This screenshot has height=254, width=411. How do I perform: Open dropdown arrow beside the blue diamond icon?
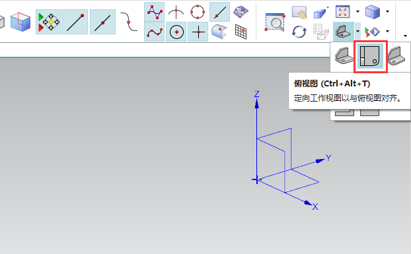point(387,32)
